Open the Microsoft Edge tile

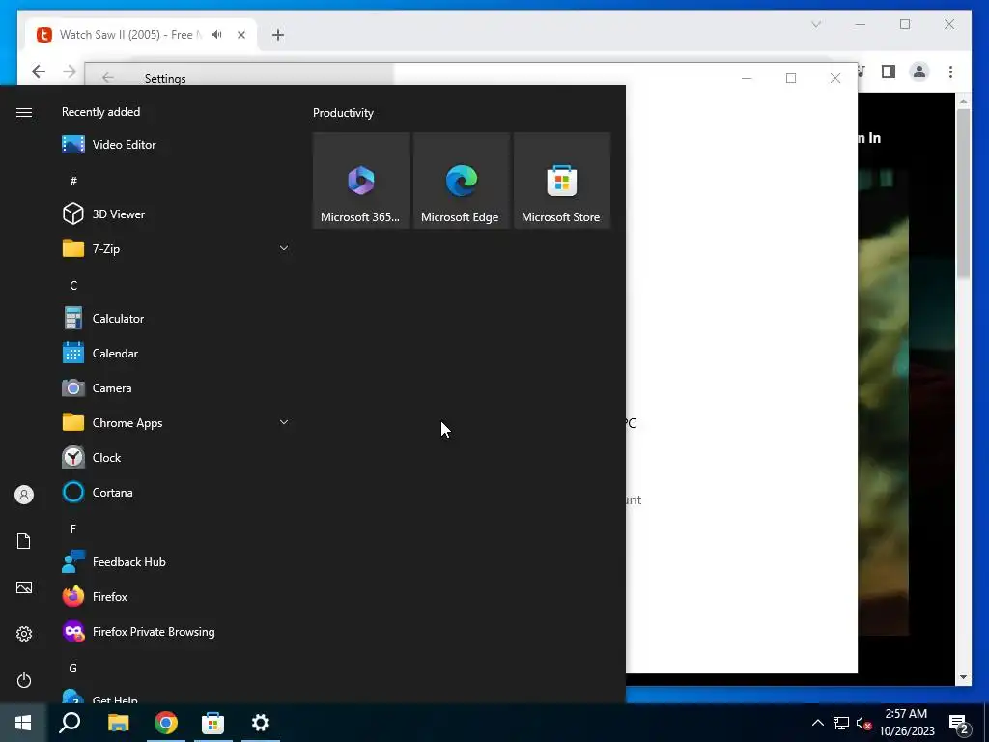[x=461, y=181]
